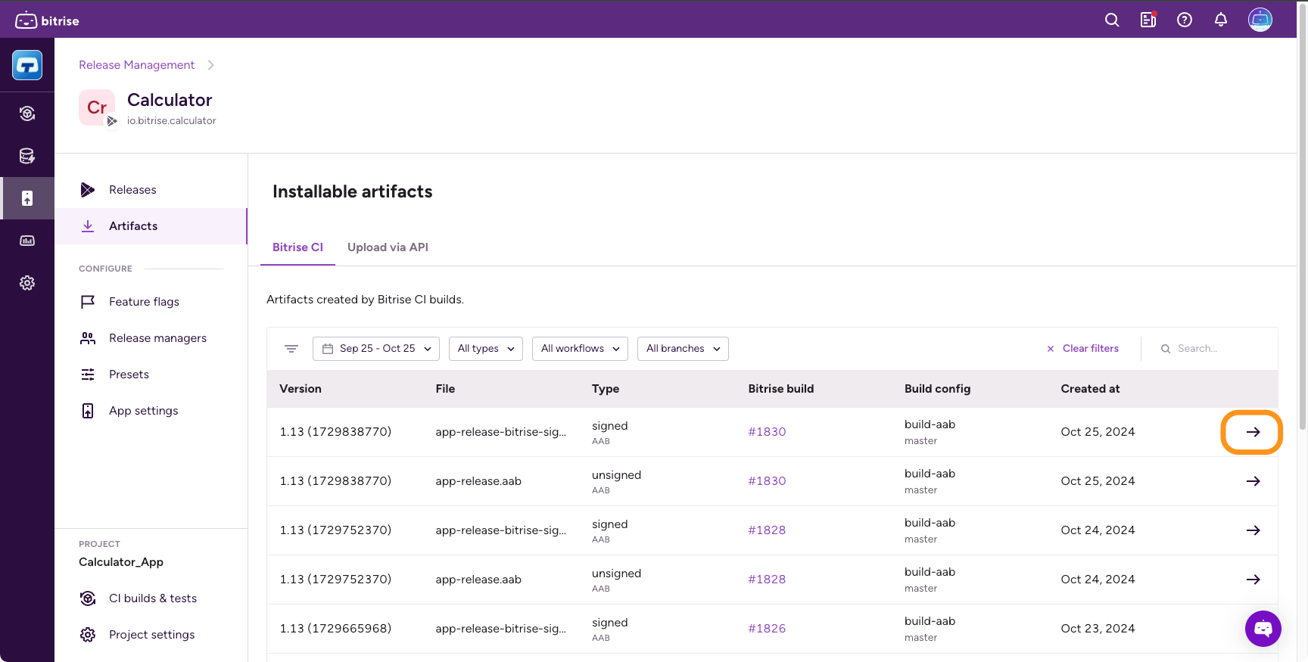
Task: Switch to Bitrise CI tab
Action: point(297,247)
